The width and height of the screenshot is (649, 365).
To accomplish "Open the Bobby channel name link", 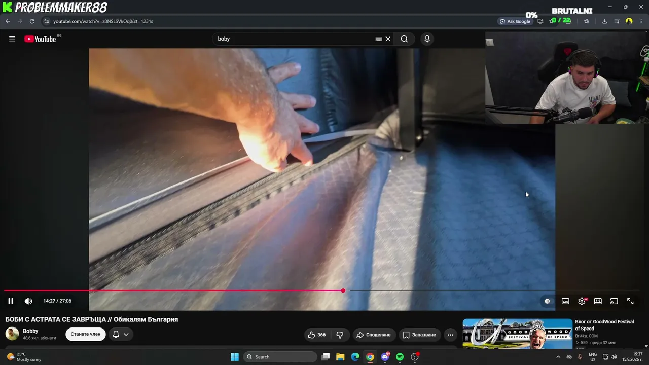I will pyautogui.click(x=30, y=331).
